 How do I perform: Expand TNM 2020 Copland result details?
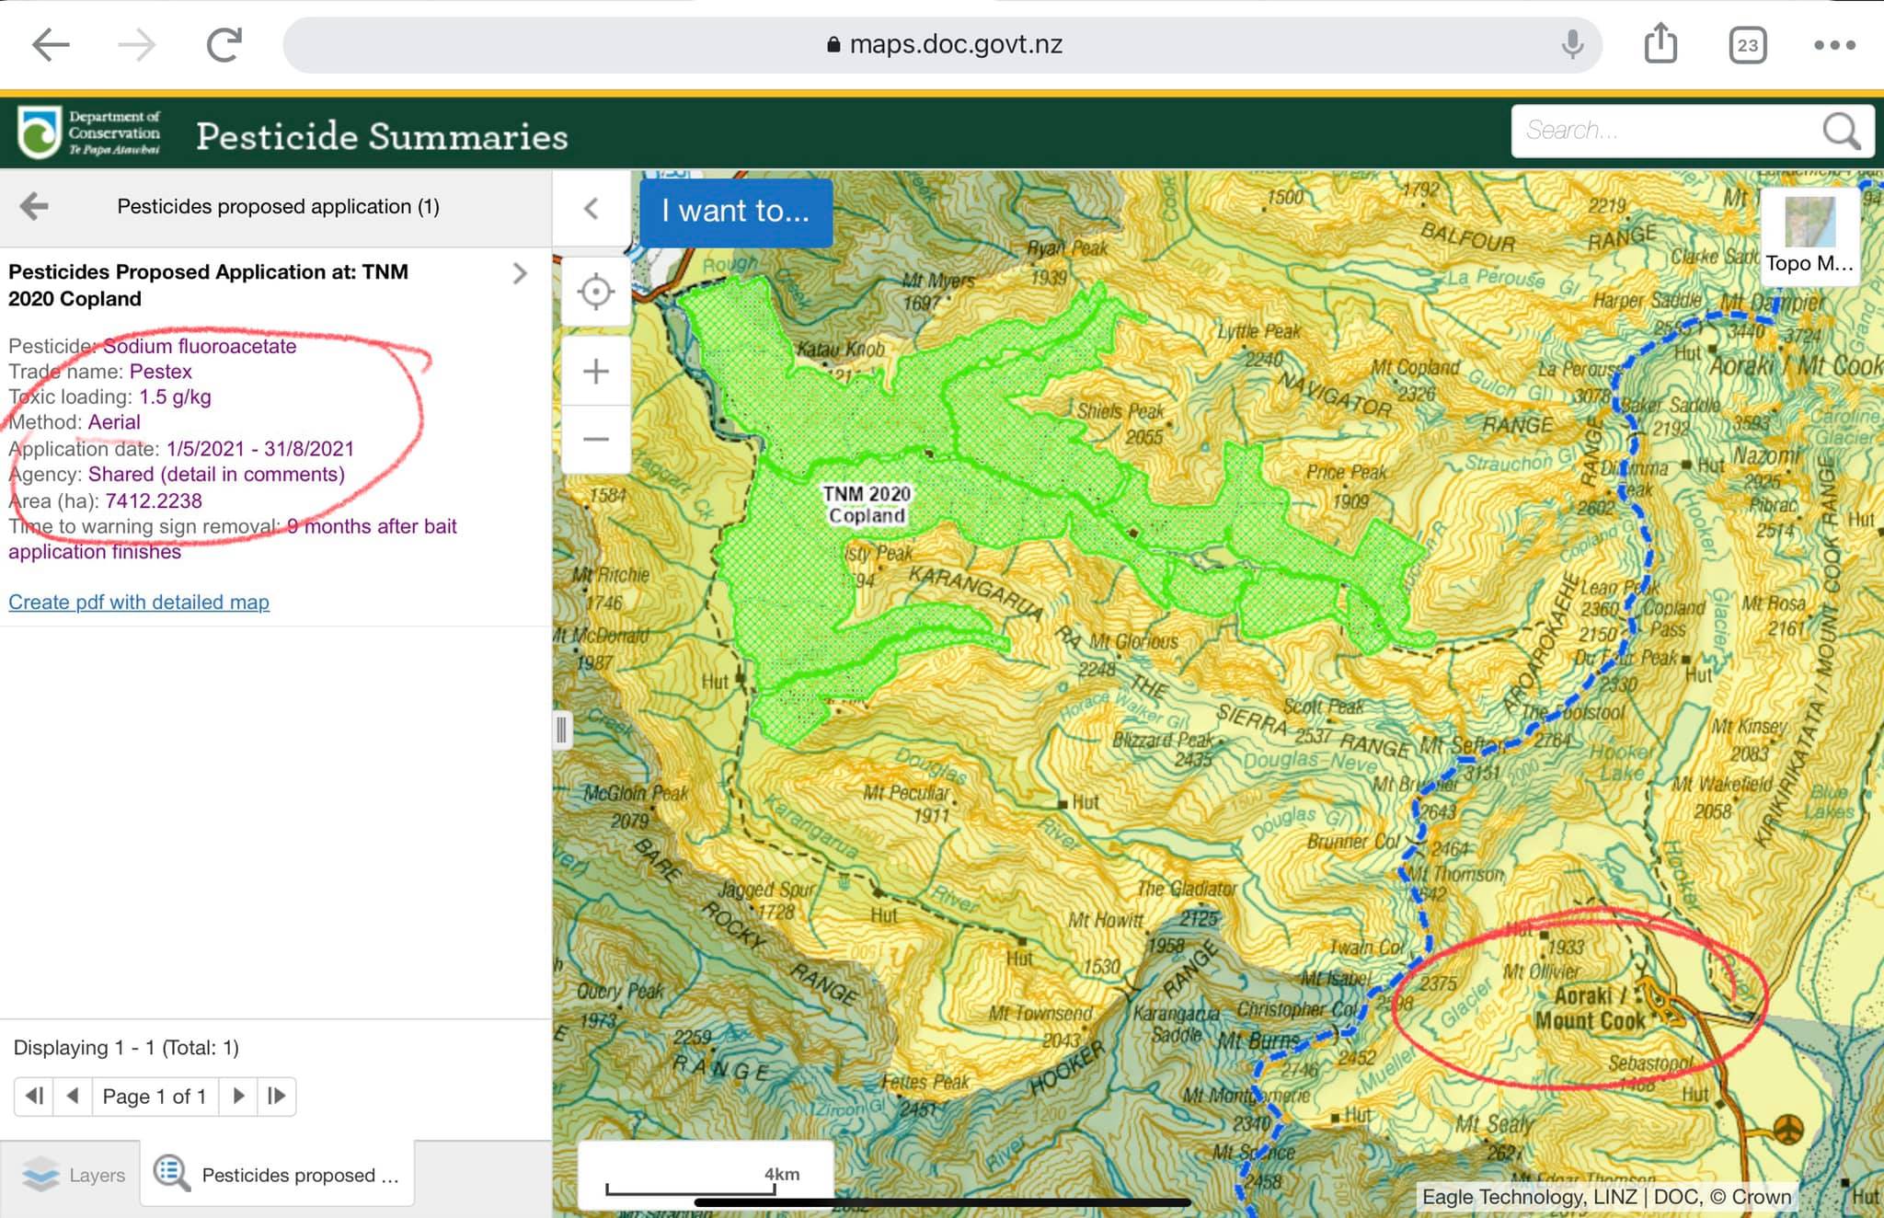tap(520, 273)
